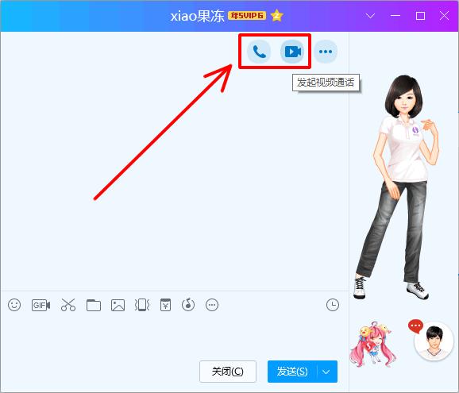Expand the send options dropdown arrow
The height and width of the screenshot is (393, 459).
tap(326, 372)
